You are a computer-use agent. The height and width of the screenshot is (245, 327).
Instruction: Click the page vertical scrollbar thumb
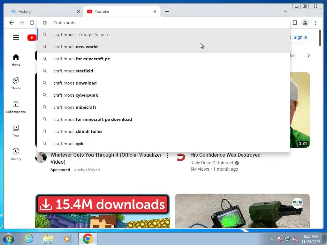pos(320,38)
